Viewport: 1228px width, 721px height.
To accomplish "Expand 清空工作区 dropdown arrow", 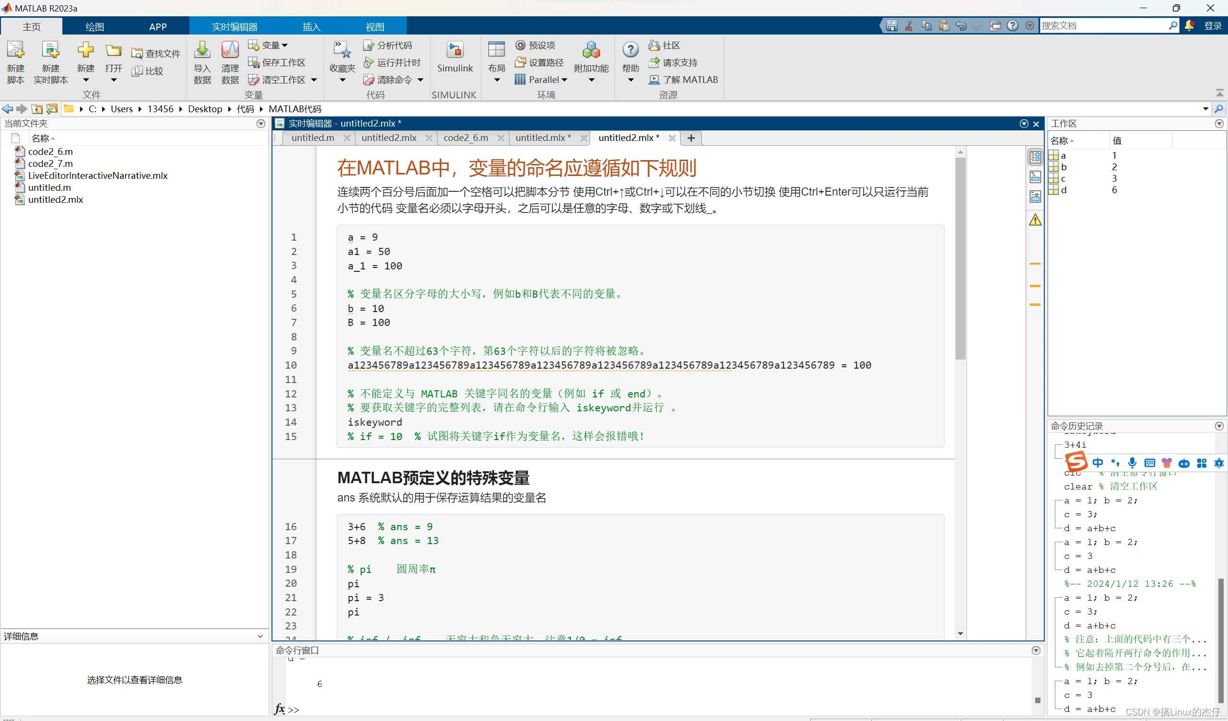I will click(x=314, y=80).
